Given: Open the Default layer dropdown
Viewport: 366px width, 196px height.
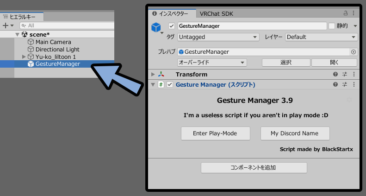Looking at the screenshot, I should (x=322, y=37).
